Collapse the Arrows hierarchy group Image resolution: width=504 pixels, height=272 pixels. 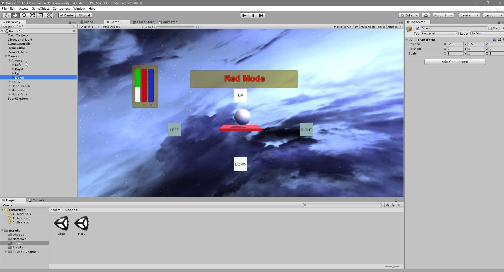(10, 61)
